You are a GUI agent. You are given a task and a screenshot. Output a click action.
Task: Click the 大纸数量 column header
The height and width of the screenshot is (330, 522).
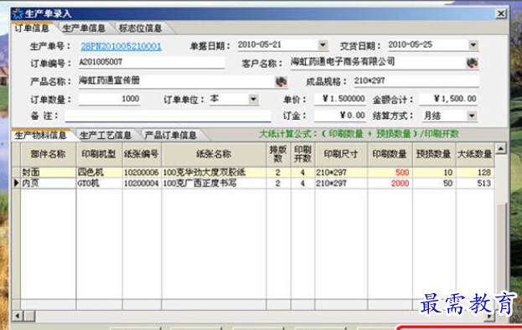click(x=475, y=154)
